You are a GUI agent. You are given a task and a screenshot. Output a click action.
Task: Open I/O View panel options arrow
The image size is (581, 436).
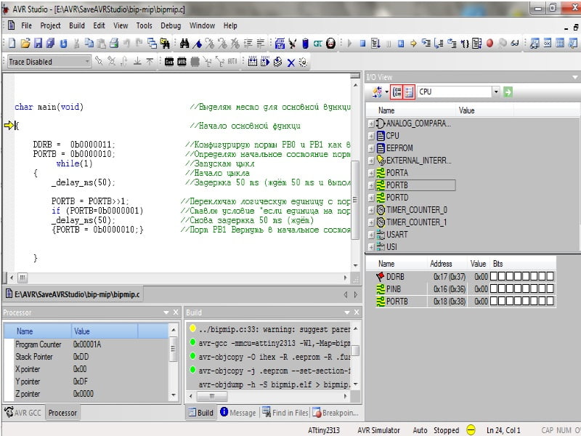(x=574, y=77)
